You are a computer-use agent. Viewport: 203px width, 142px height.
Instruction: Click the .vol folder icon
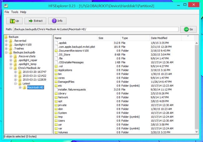pos(56,66)
